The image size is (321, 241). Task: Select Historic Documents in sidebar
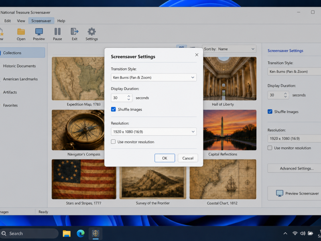pyautogui.click(x=19, y=66)
